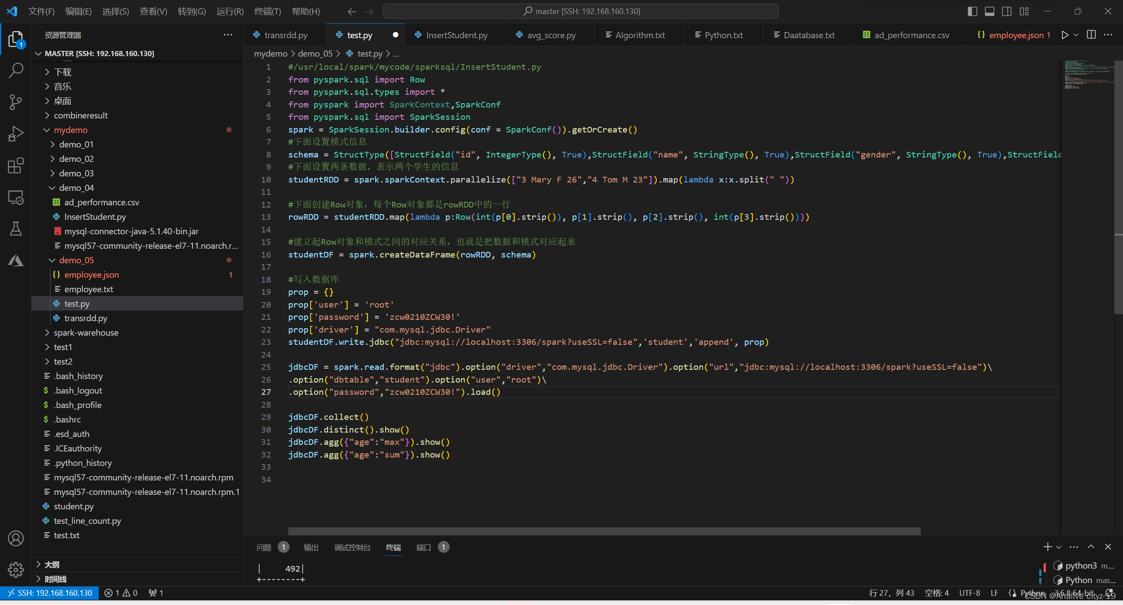Collapse the demo_04 folder

click(137, 188)
